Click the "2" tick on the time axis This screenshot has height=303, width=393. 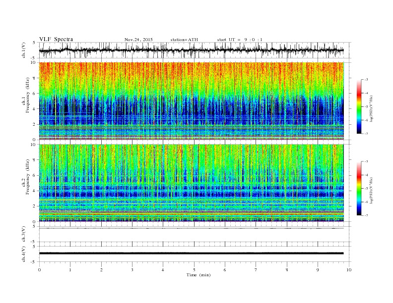coord(101,270)
